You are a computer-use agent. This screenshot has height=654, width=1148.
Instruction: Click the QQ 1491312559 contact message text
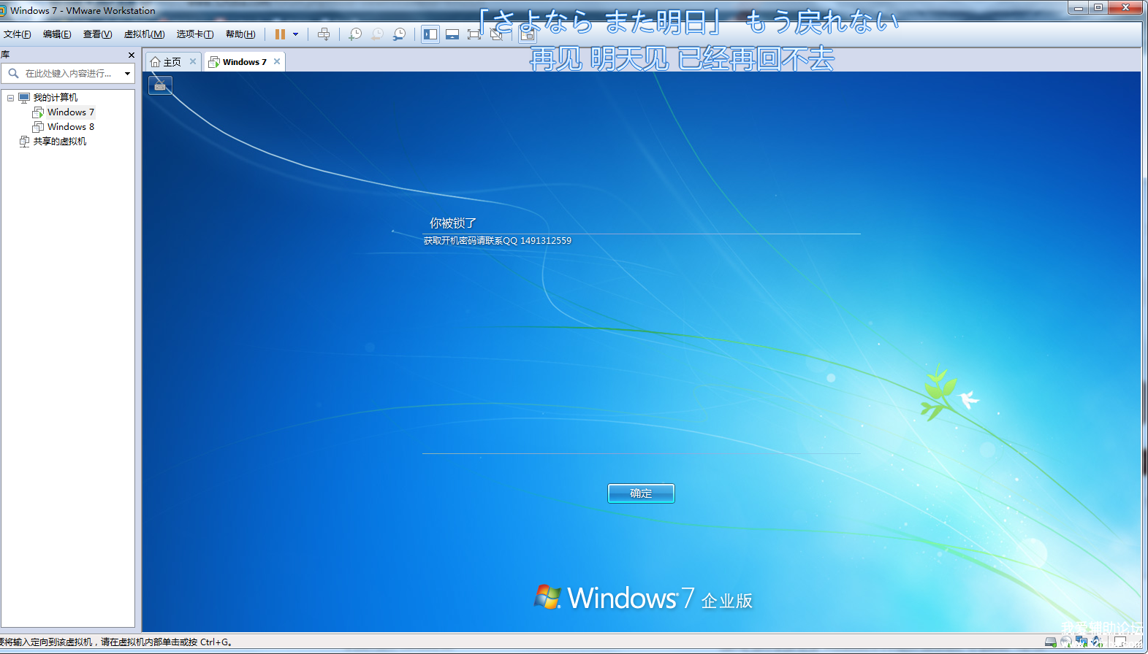tap(498, 241)
